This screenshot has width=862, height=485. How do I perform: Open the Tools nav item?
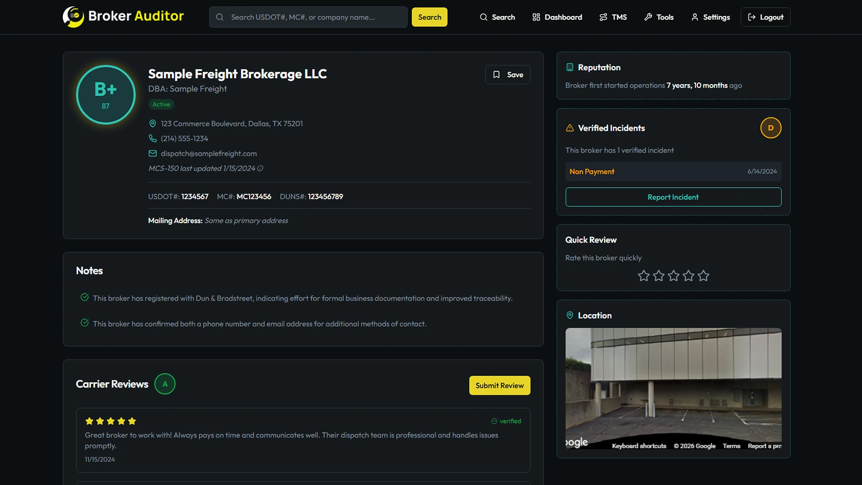(659, 17)
